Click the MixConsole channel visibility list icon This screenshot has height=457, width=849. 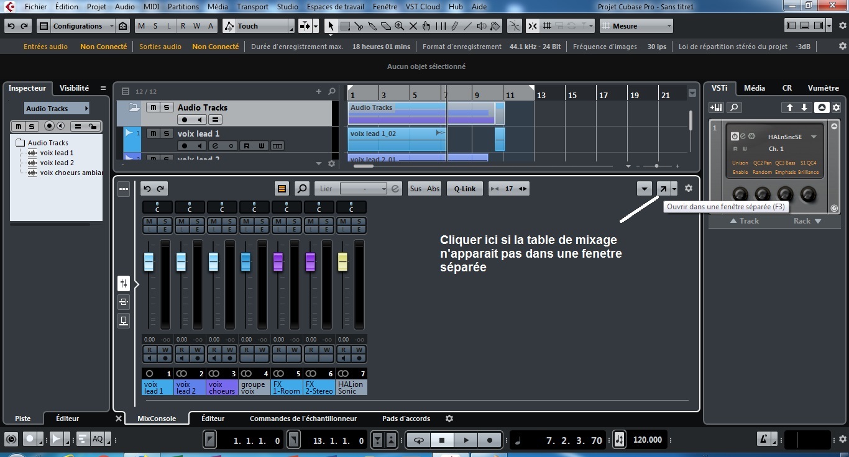click(x=282, y=189)
